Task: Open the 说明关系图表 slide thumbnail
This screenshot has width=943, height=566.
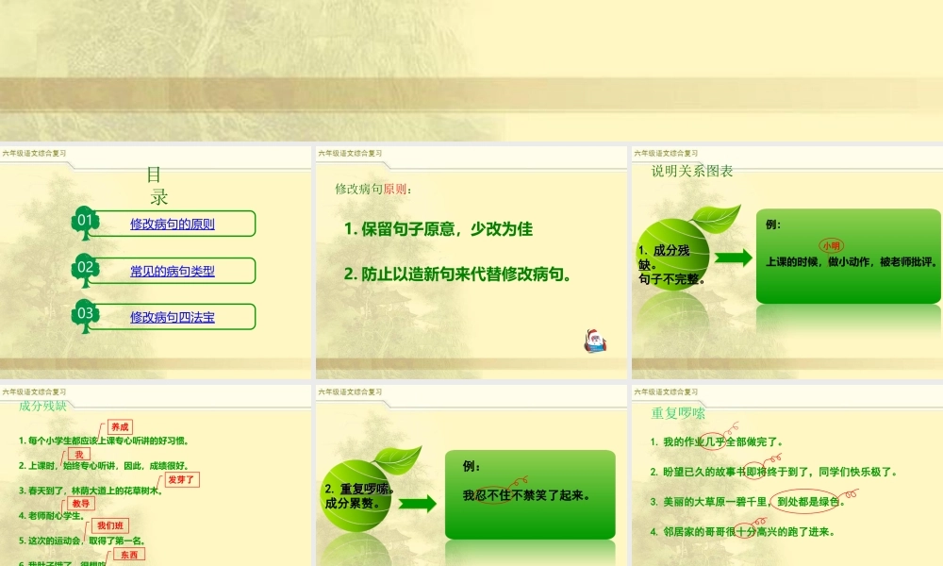Action: click(787, 262)
